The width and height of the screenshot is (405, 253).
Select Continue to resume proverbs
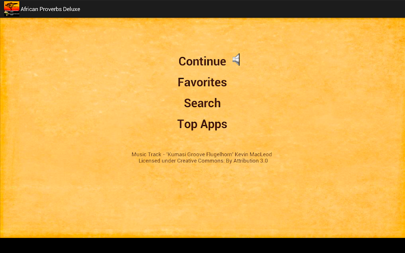(x=202, y=61)
